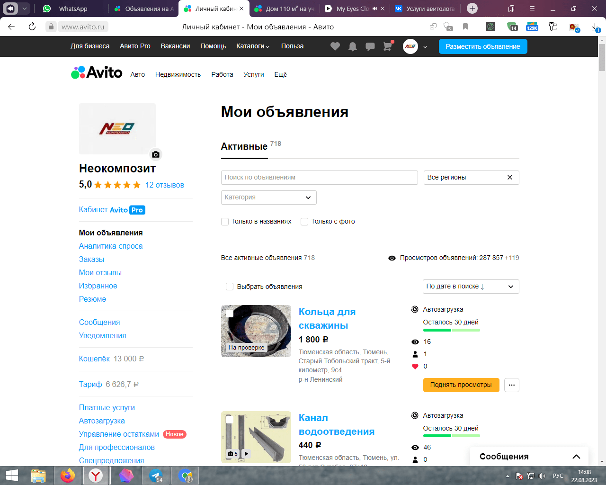
Task: Open the 129K extension icon
Action: point(532,27)
